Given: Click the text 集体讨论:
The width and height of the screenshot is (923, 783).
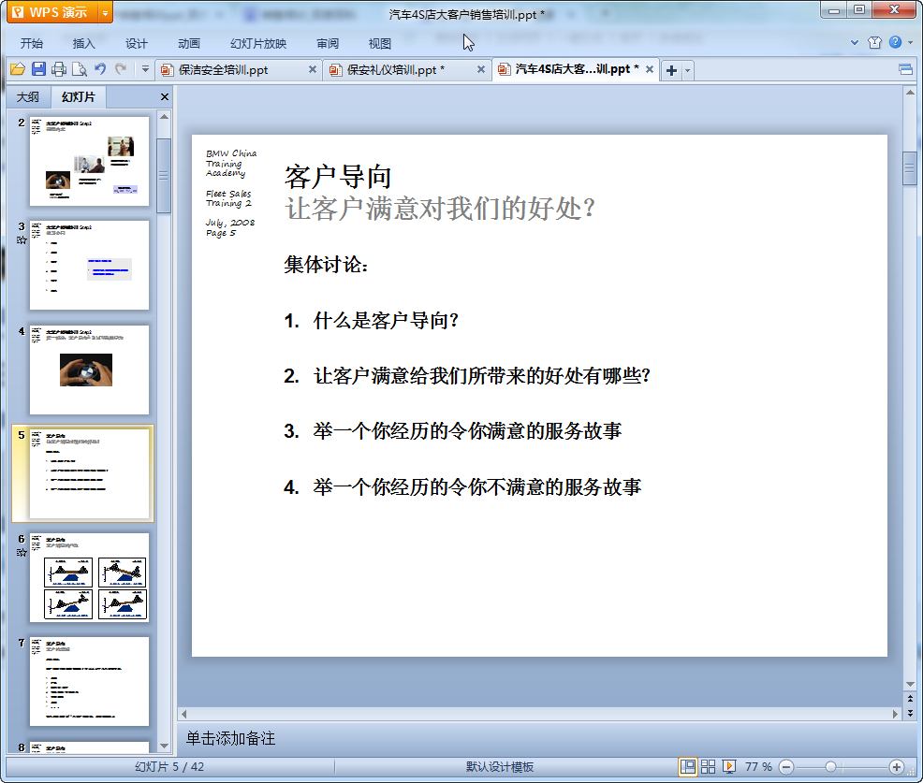Looking at the screenshot, I should [x=326, y=264].
